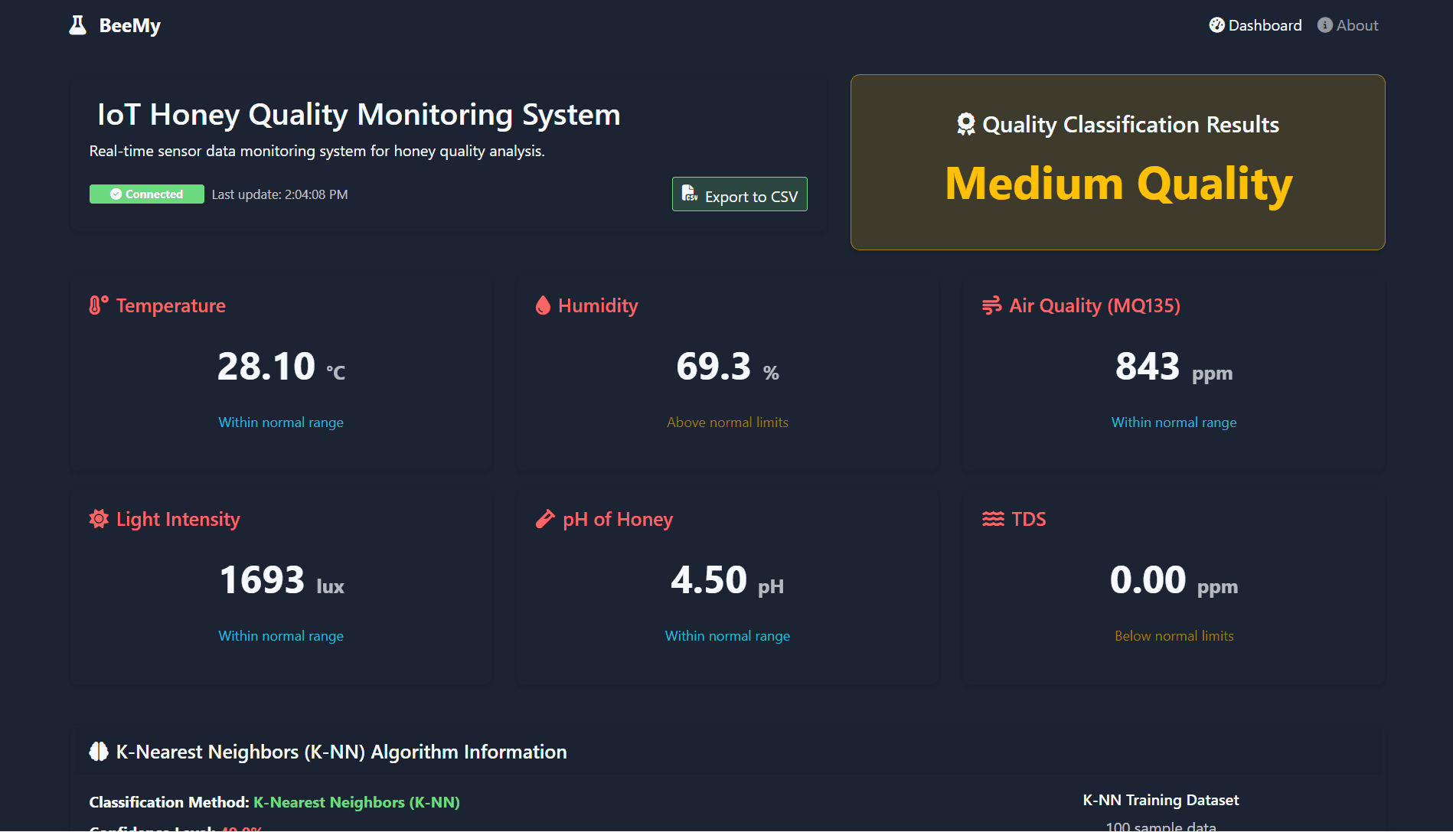Click the Air Quality (MQ135) sensor icon

point(991,305)
